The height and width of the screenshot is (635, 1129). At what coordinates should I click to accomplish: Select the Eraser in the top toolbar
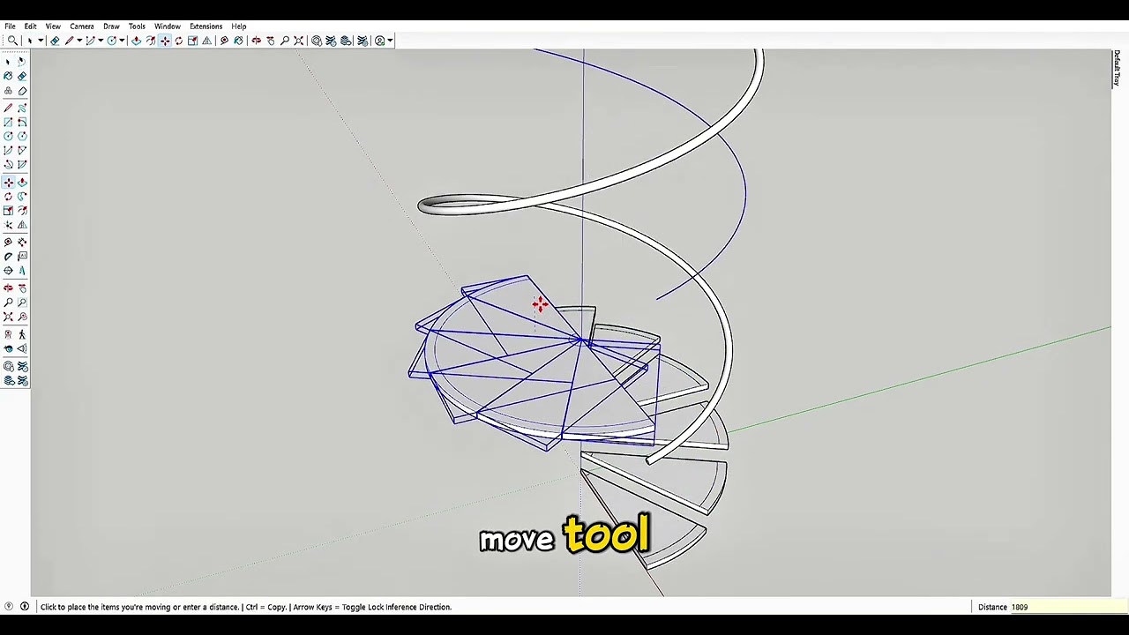pyautogui.click(x=55, y=41)
